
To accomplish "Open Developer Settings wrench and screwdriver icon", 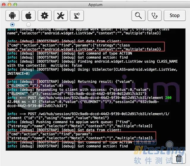I will 61,15.
